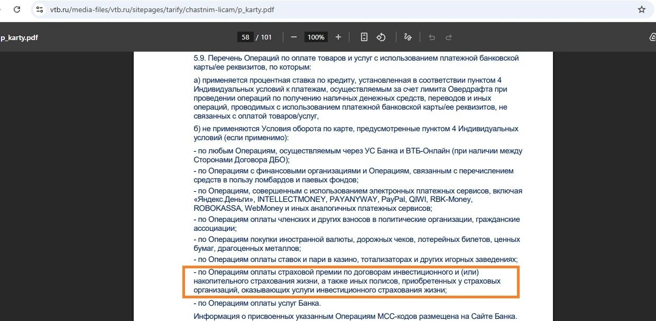Click line about 'покупки иностранной валюты'
The width and height of the screenshot is (656, 321).
pyautogui.click(x=357, y=244)
